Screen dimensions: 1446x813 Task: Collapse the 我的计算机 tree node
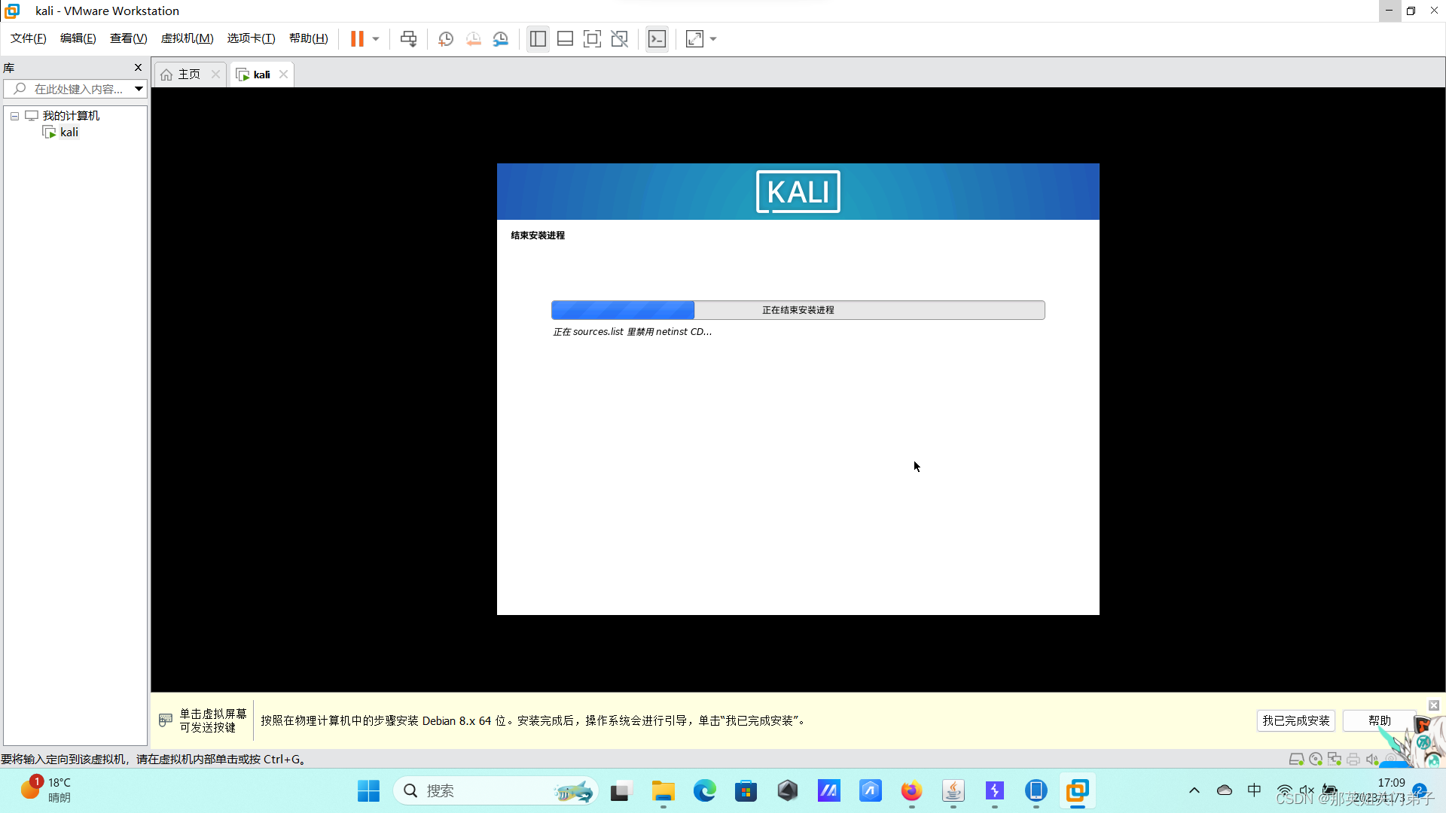click(14, 116)
